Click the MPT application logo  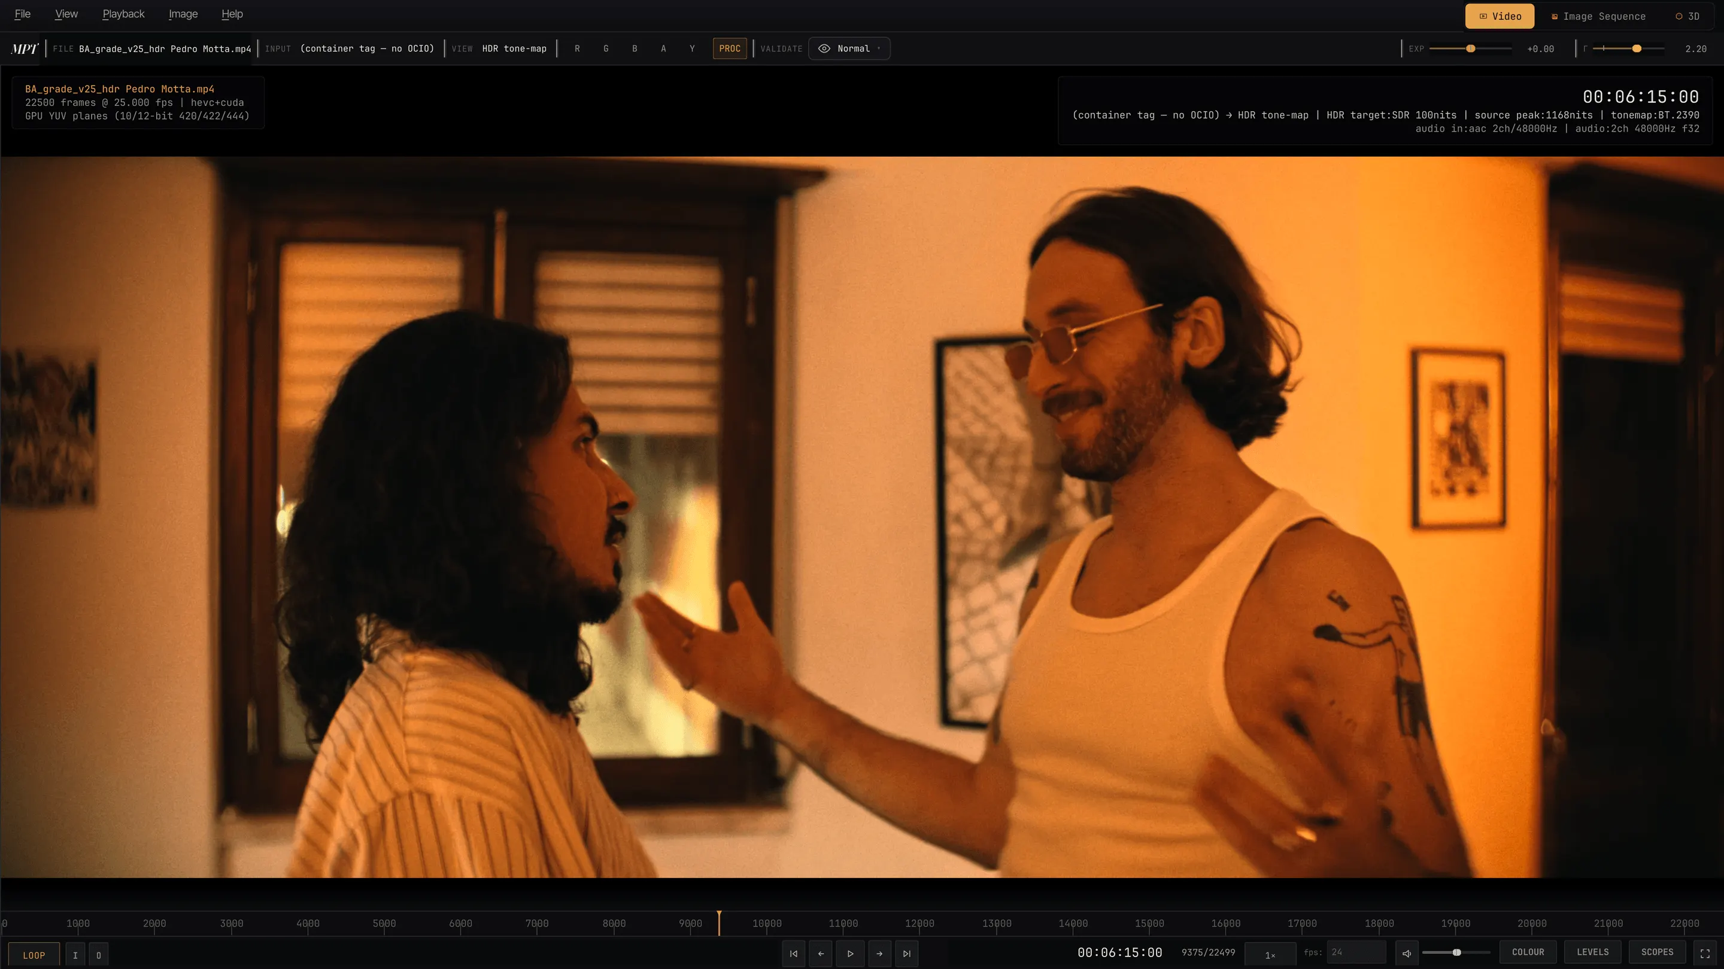[x=25, y=49]
